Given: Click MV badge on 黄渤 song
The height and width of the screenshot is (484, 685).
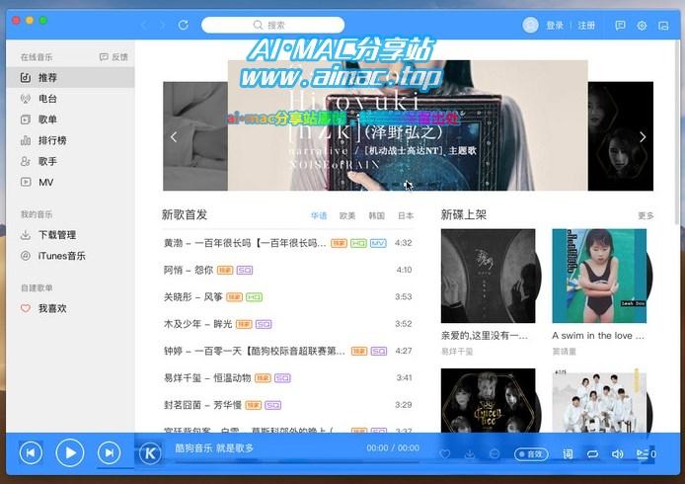Looking at the screenshot, I should [x=378, y=243].
